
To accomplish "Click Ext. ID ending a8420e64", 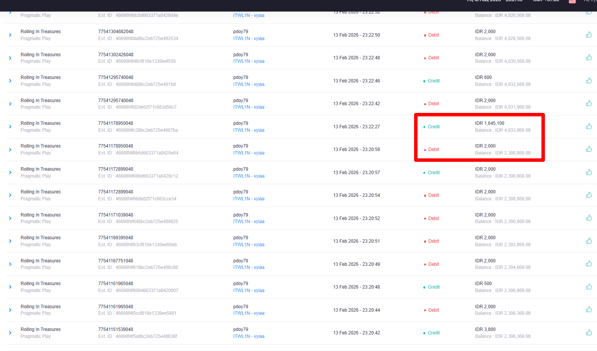I will pos(138,153).
